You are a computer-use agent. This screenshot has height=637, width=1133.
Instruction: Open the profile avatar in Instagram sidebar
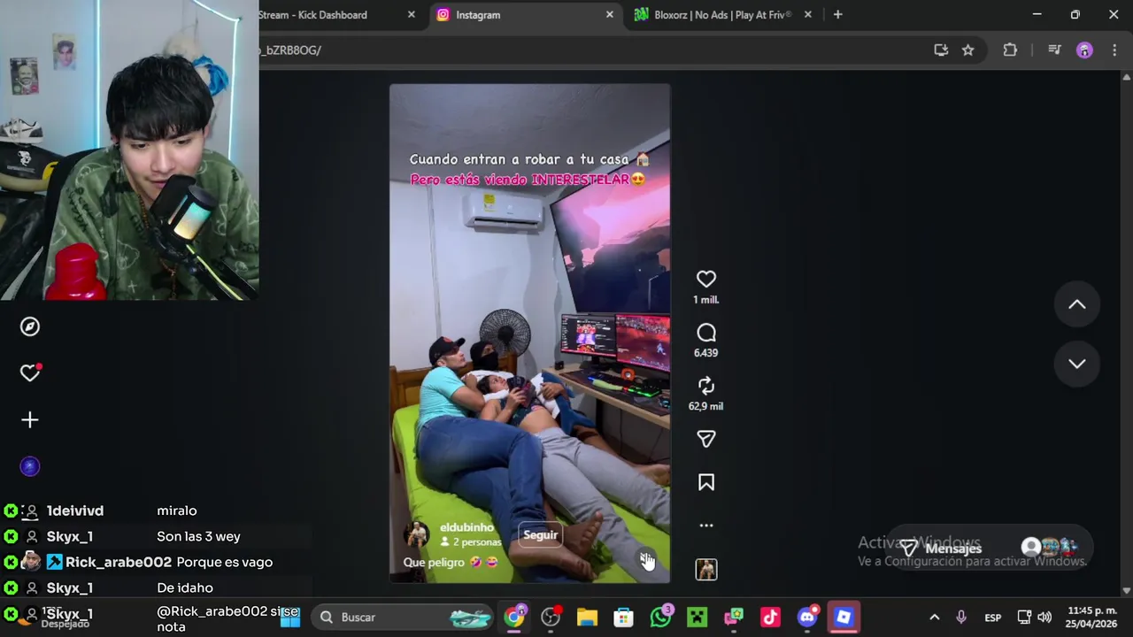click(30, 466)
